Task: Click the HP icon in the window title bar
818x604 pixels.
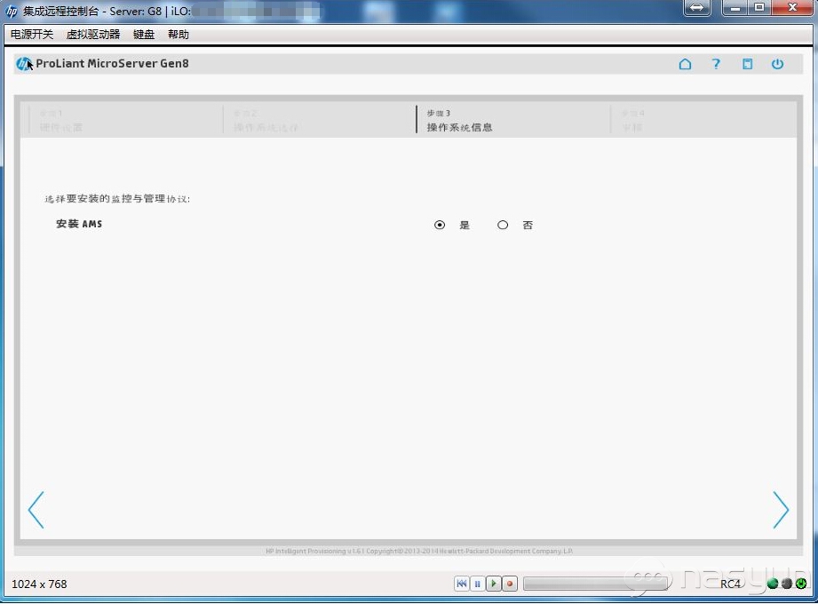Action: coord(11,11)
